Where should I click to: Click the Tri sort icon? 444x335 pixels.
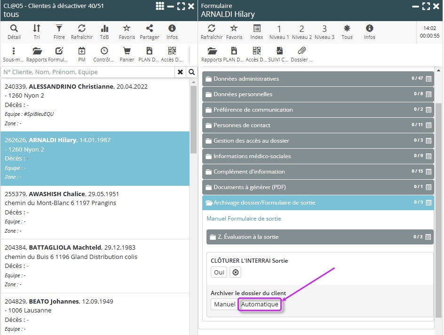pyautogui.click(x=37, y=31)
